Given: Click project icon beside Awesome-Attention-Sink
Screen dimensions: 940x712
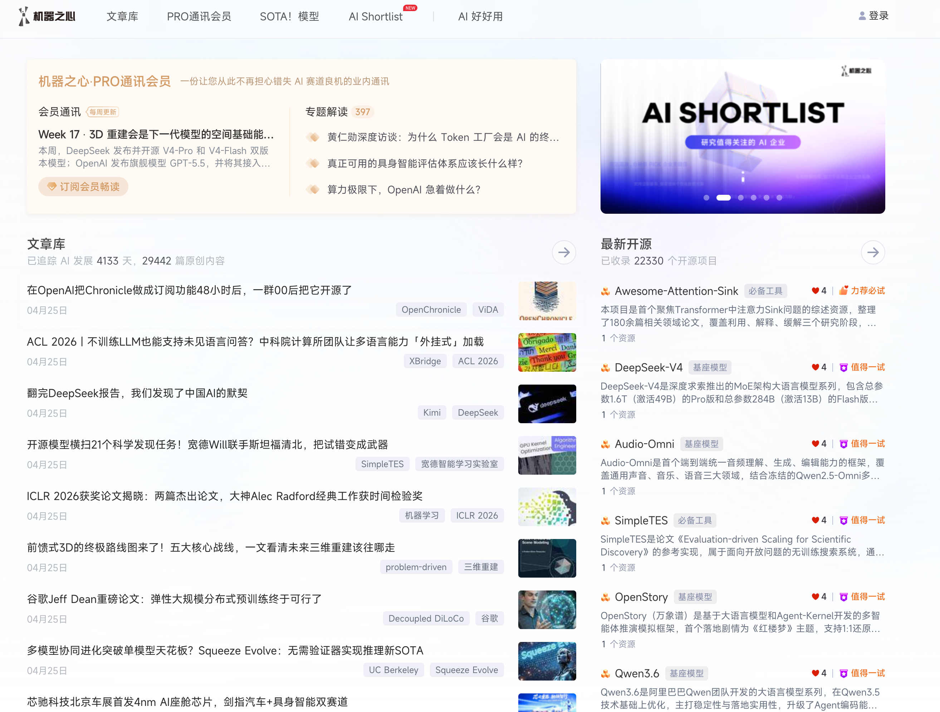Looking at the screenshot, I should [606, 291].
